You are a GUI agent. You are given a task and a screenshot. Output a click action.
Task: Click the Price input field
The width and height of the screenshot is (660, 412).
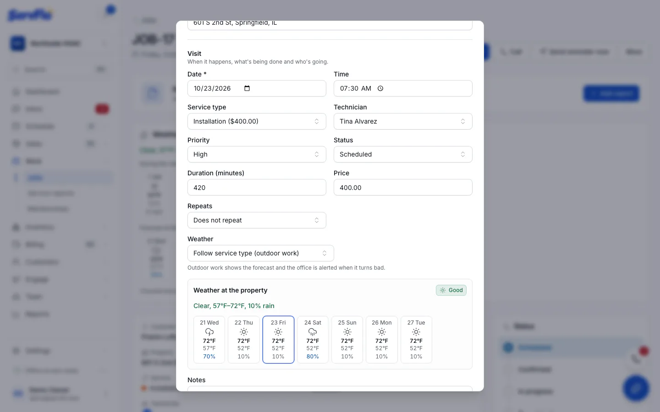pyautogui.click(x=403, y=187)
